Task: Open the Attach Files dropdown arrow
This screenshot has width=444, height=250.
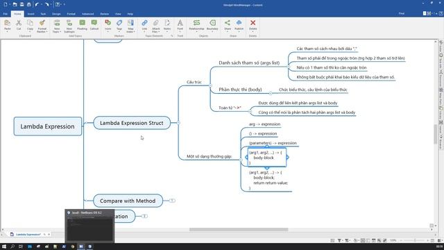Action: pyautogui.click(x=159, y=32)
